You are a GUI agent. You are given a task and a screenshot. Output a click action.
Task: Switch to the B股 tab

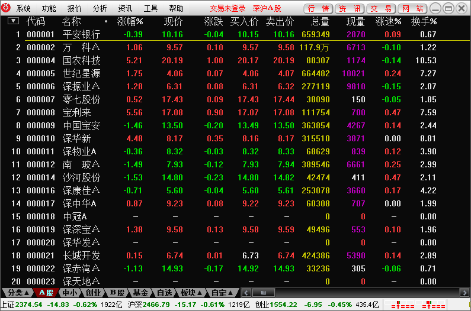pos(117,293)
